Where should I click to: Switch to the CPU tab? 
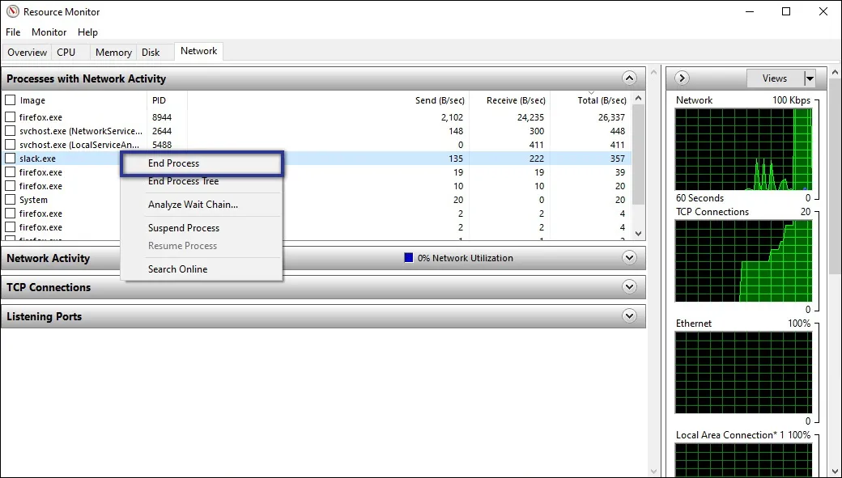(66, 51)
